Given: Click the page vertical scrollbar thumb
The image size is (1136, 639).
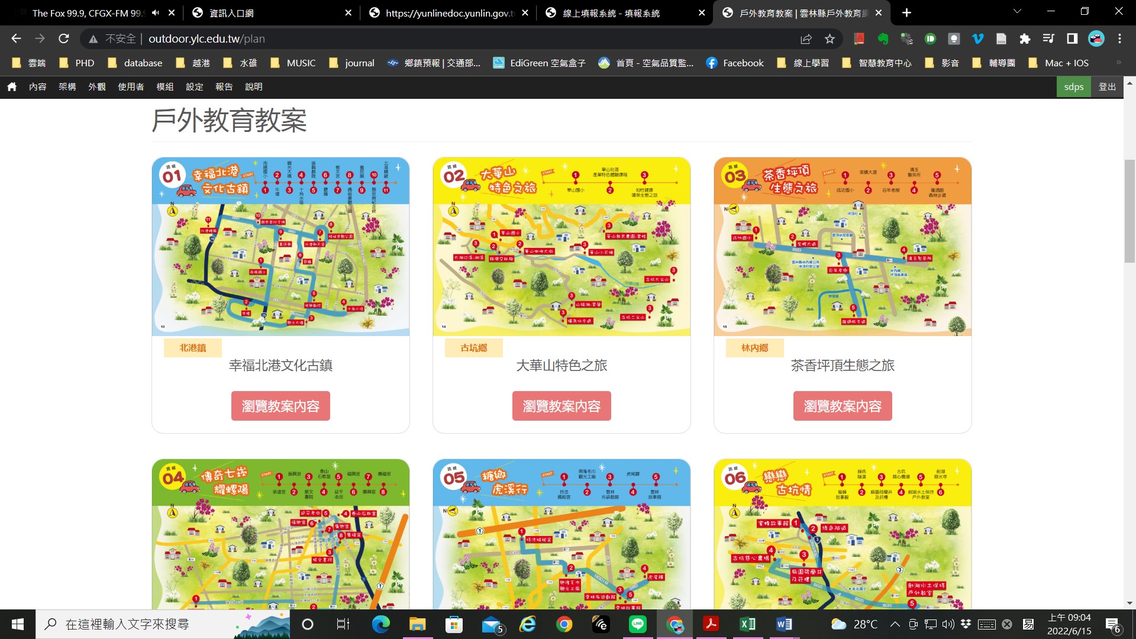Looking at the screenshot, I should [x=1129, y=211].
